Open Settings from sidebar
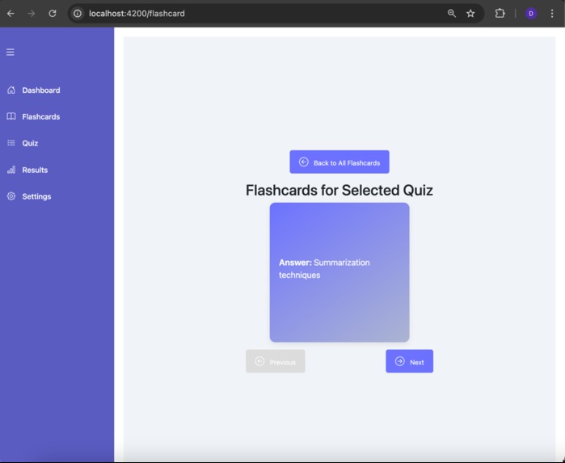 click(36, 196)
